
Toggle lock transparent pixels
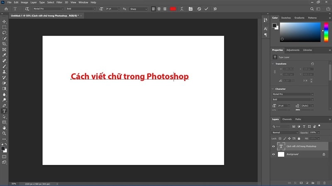(x=280, y=138)
